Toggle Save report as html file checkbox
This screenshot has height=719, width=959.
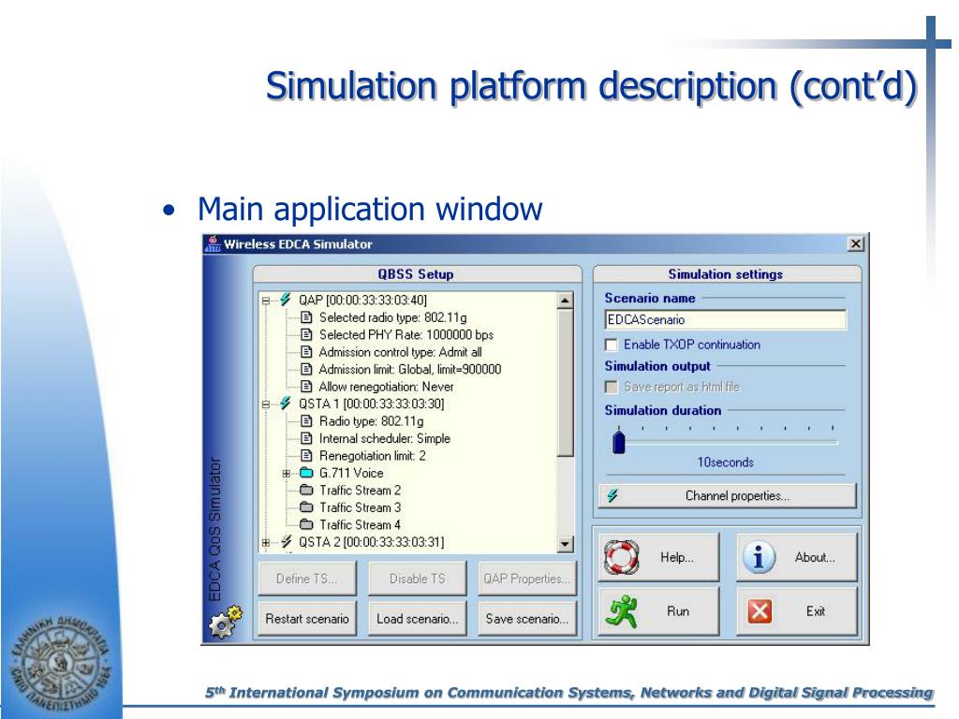611,387
